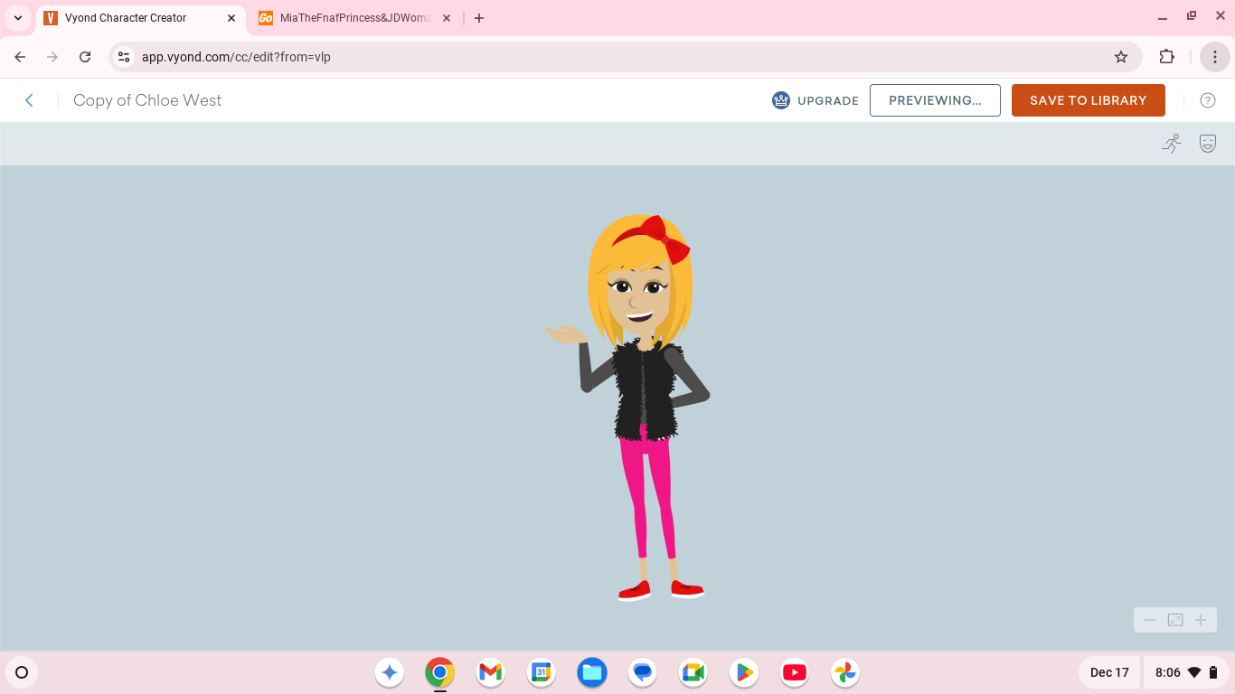Click the SAVE TO LIBRARY button
The image size is (1235, 694).
click(x=1089, y=100)
